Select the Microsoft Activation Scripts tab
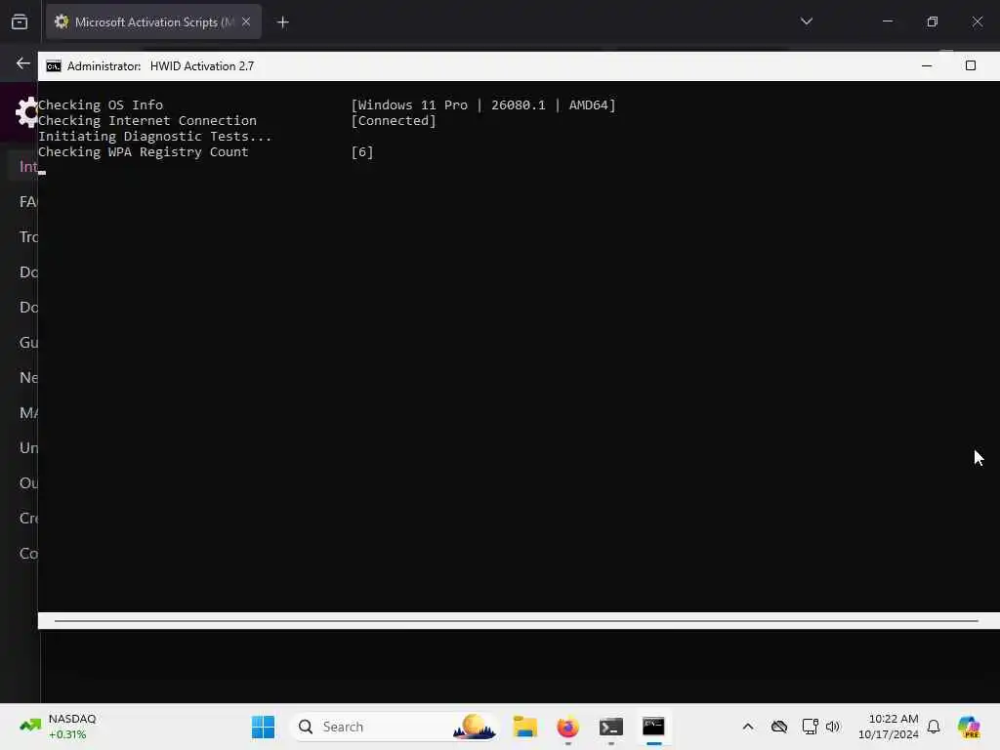This screenshot has width=1000, height=750. [153, 22]
